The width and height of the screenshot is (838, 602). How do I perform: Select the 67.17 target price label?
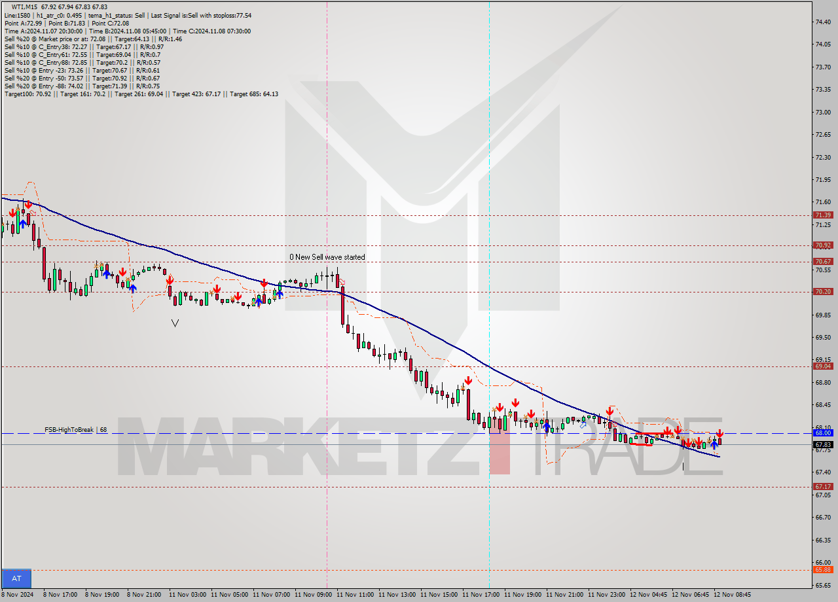coord(823,487)
